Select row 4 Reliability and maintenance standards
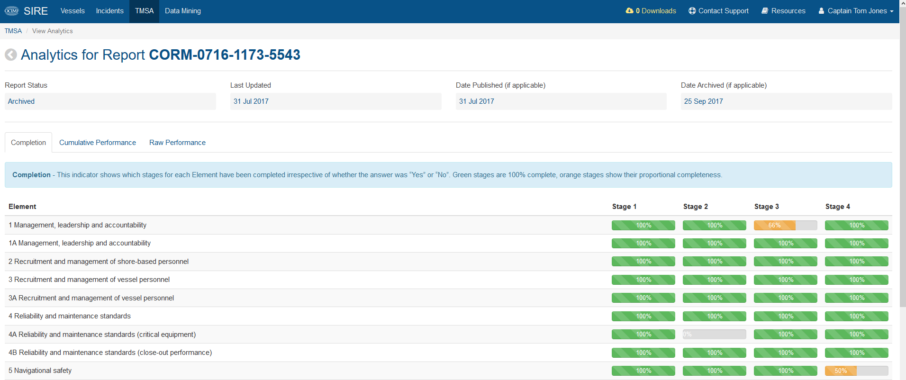The height and width of the screenshot is (380, 906). tap(448, 317)
